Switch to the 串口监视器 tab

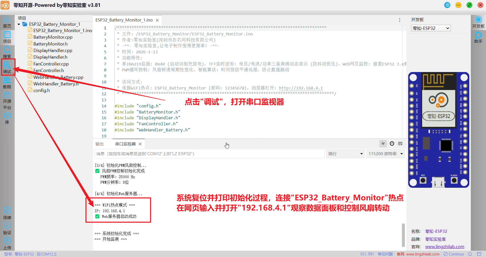pos(125,144)
